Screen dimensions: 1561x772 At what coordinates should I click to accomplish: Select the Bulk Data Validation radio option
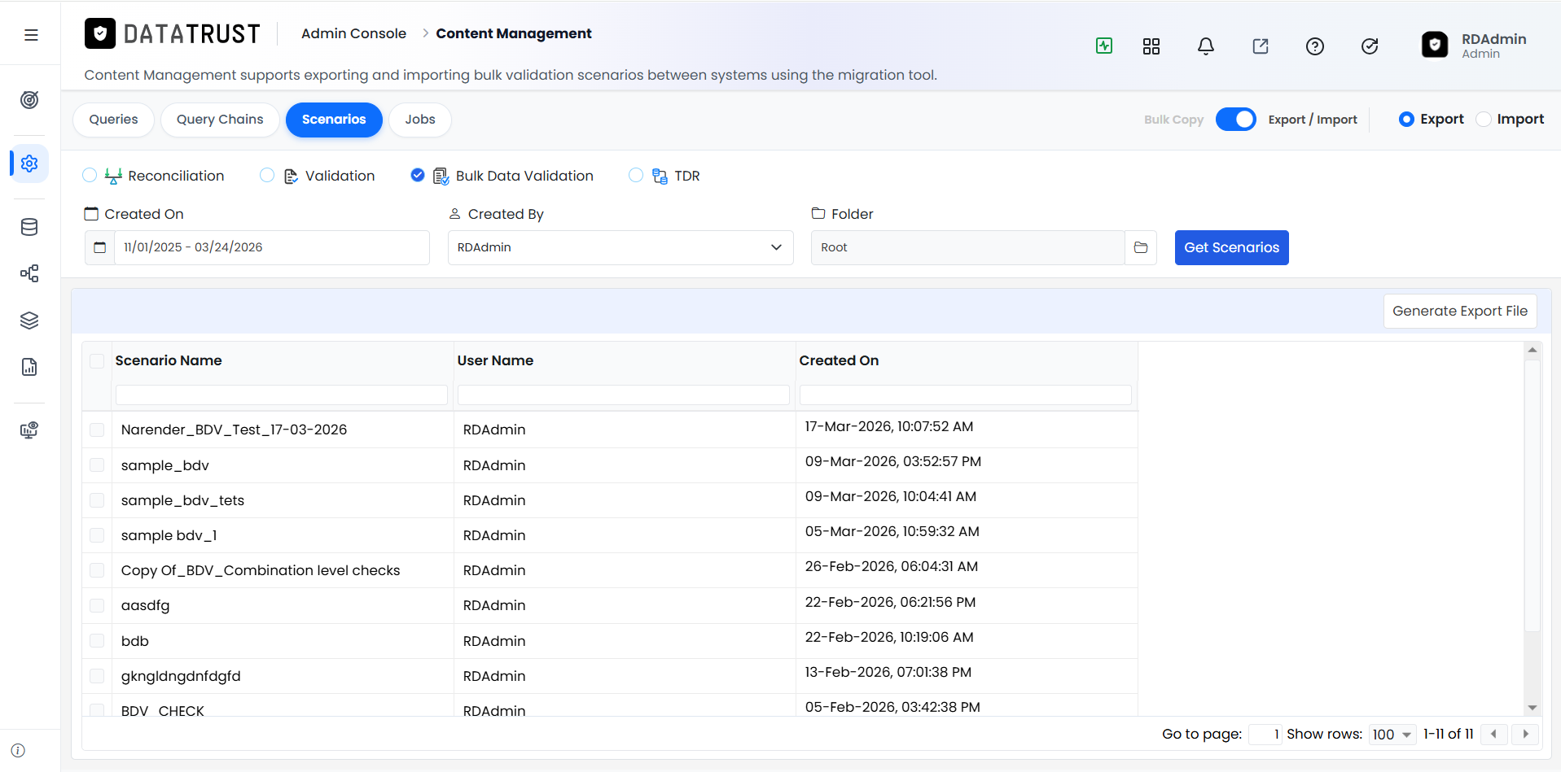click(x=418, y=175)
